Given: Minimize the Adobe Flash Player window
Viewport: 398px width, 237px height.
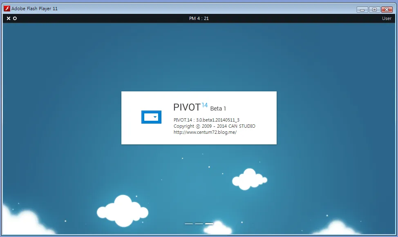Looking at the screenshot, I should click(362, 10).
